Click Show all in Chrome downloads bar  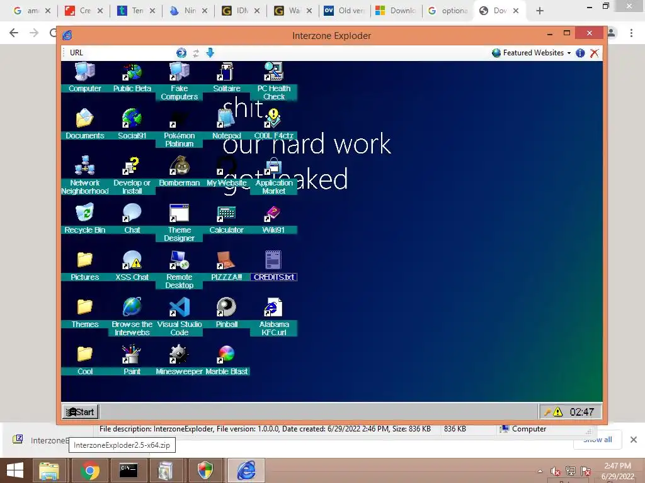[x=597, y=440]
